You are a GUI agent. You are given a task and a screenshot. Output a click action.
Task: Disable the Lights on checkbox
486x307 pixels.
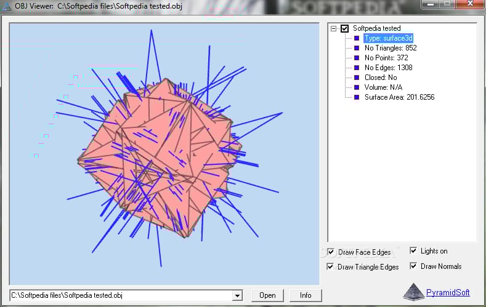(413, 251)
